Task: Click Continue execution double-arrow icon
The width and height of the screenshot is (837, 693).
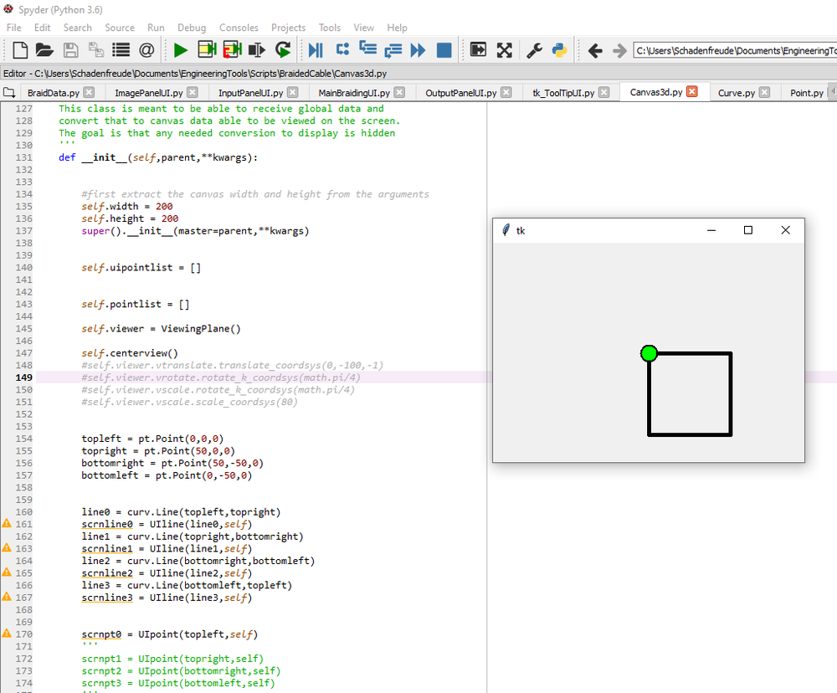Action: [418, 50]
